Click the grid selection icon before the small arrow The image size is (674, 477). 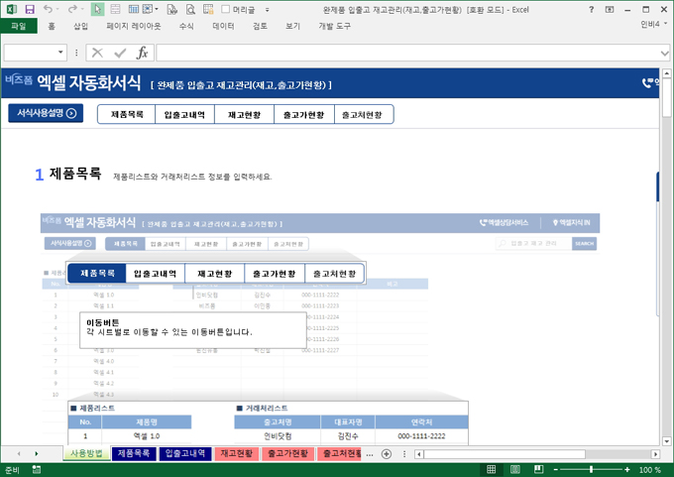tap(148, 9)
